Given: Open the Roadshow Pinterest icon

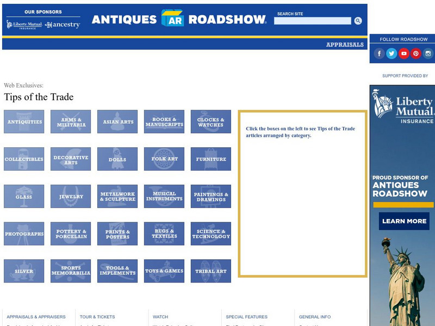Looking at the screenshot, I should click(416, 53).
